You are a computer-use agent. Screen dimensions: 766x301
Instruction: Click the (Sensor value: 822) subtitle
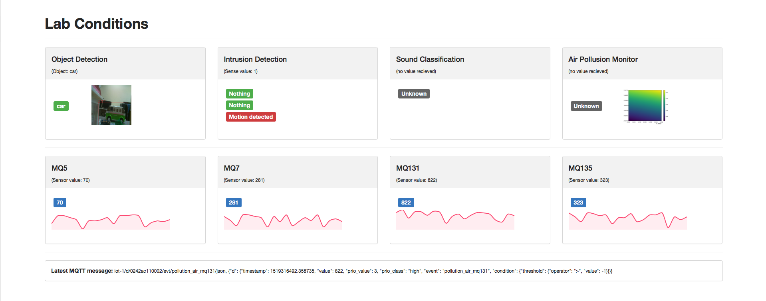(417, 180)
